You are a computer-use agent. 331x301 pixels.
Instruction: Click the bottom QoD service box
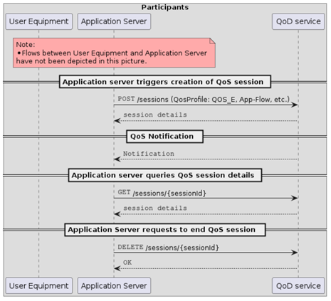298,286
